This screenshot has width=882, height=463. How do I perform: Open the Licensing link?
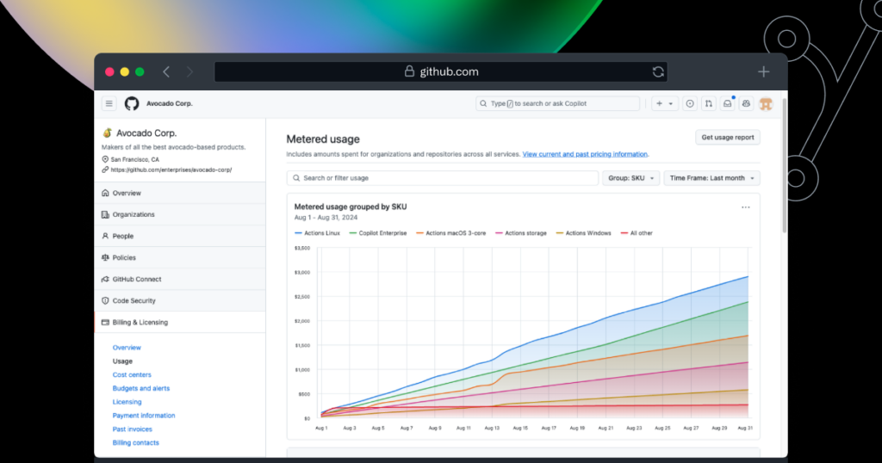pyautogui.click(x=127, y=402)
